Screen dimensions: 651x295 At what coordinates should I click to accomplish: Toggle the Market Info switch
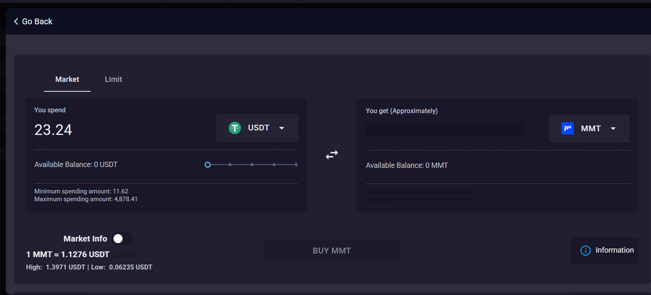[122, 239]
